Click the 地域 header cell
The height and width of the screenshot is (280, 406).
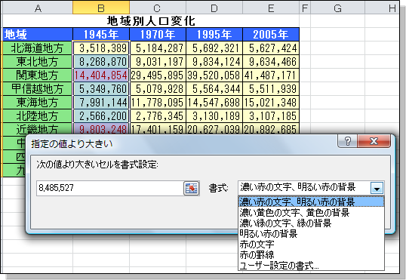[x=38, y=35]
